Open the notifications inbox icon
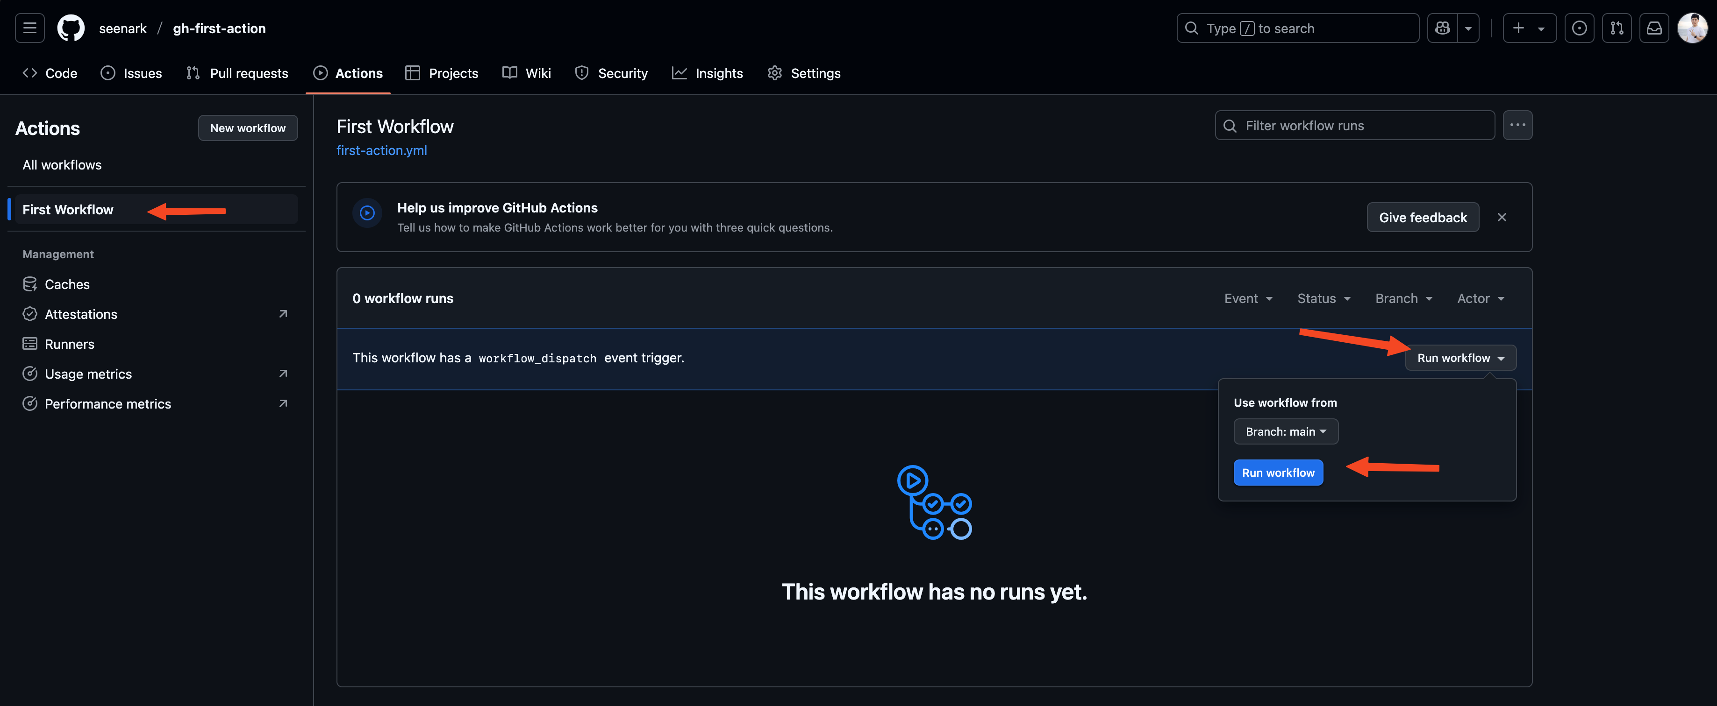Screen dimensions: 1717x706 [x=1654, y=28]
